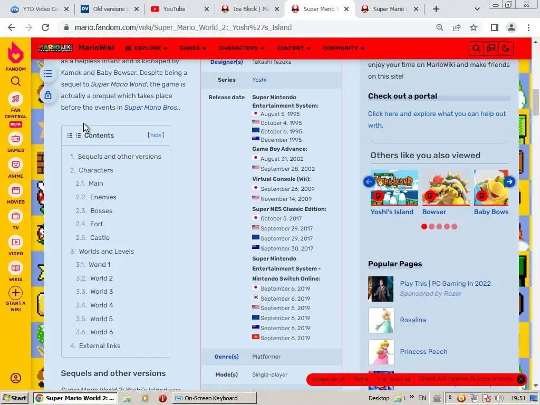Jump to Sequels and other versions
Image resolution: width=540 pixels, height=405 pixels.
(x=119, y=156)
